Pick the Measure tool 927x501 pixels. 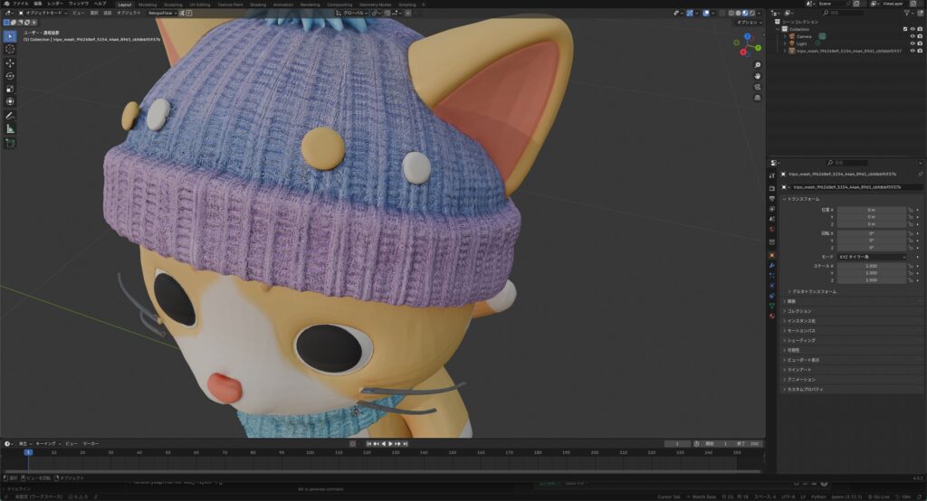click(10, 128)
